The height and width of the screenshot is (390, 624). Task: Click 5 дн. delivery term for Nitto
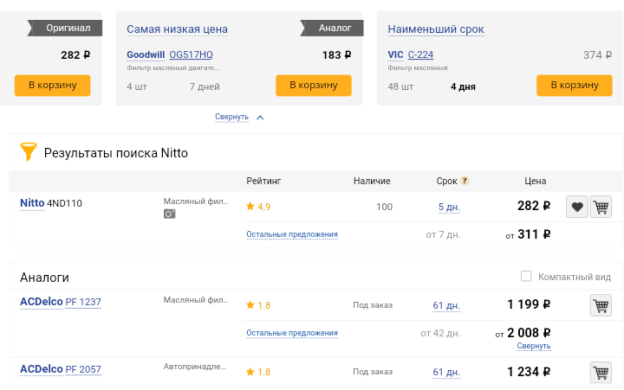(x=449, y=207)
